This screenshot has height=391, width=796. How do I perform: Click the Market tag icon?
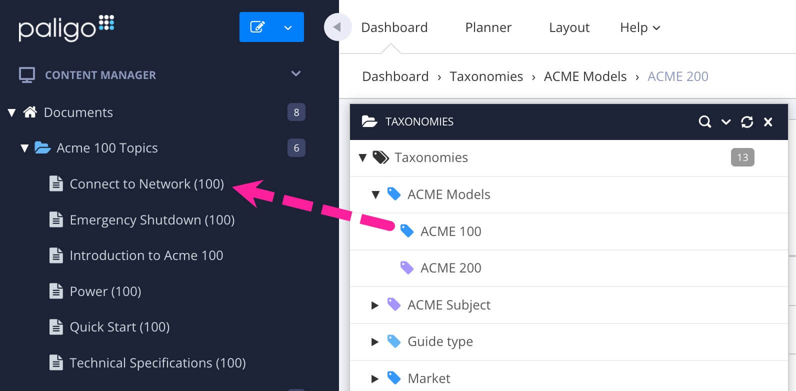point(394,378)
